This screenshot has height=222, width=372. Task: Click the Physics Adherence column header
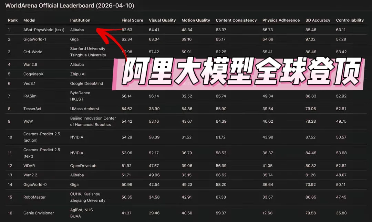281,20
